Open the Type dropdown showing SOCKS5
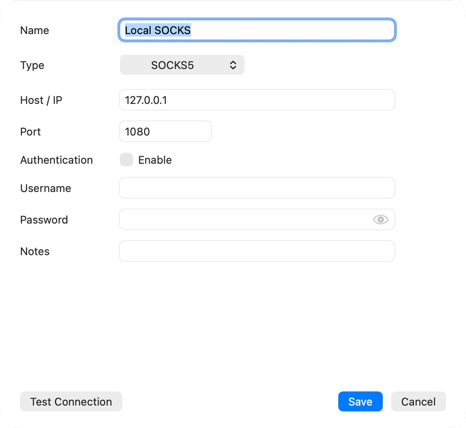This screenshot has width=466, height=428. coord(182,65)
